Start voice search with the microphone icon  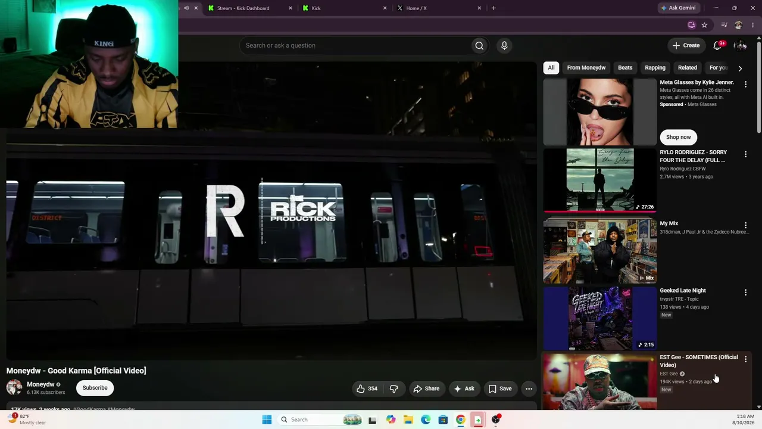click(x=504, y=45)
